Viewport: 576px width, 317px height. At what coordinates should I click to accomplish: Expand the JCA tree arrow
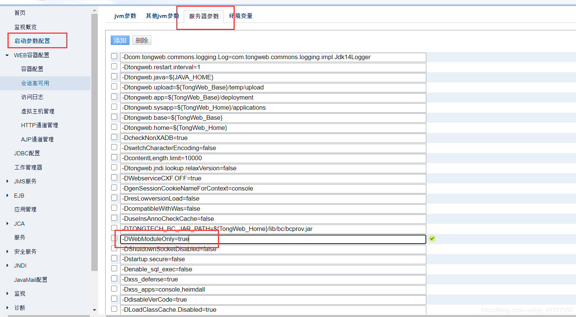pyautogui.click(x=7, y=223)
